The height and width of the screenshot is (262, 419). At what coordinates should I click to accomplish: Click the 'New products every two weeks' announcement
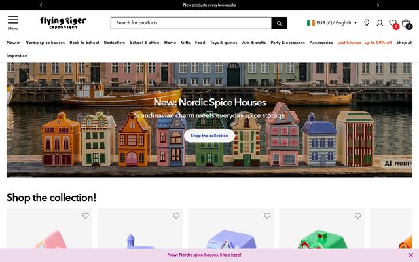point(209,5)
